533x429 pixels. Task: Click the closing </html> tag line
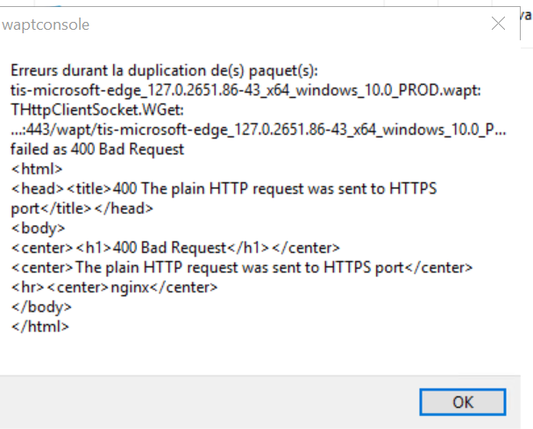[40, 327]
